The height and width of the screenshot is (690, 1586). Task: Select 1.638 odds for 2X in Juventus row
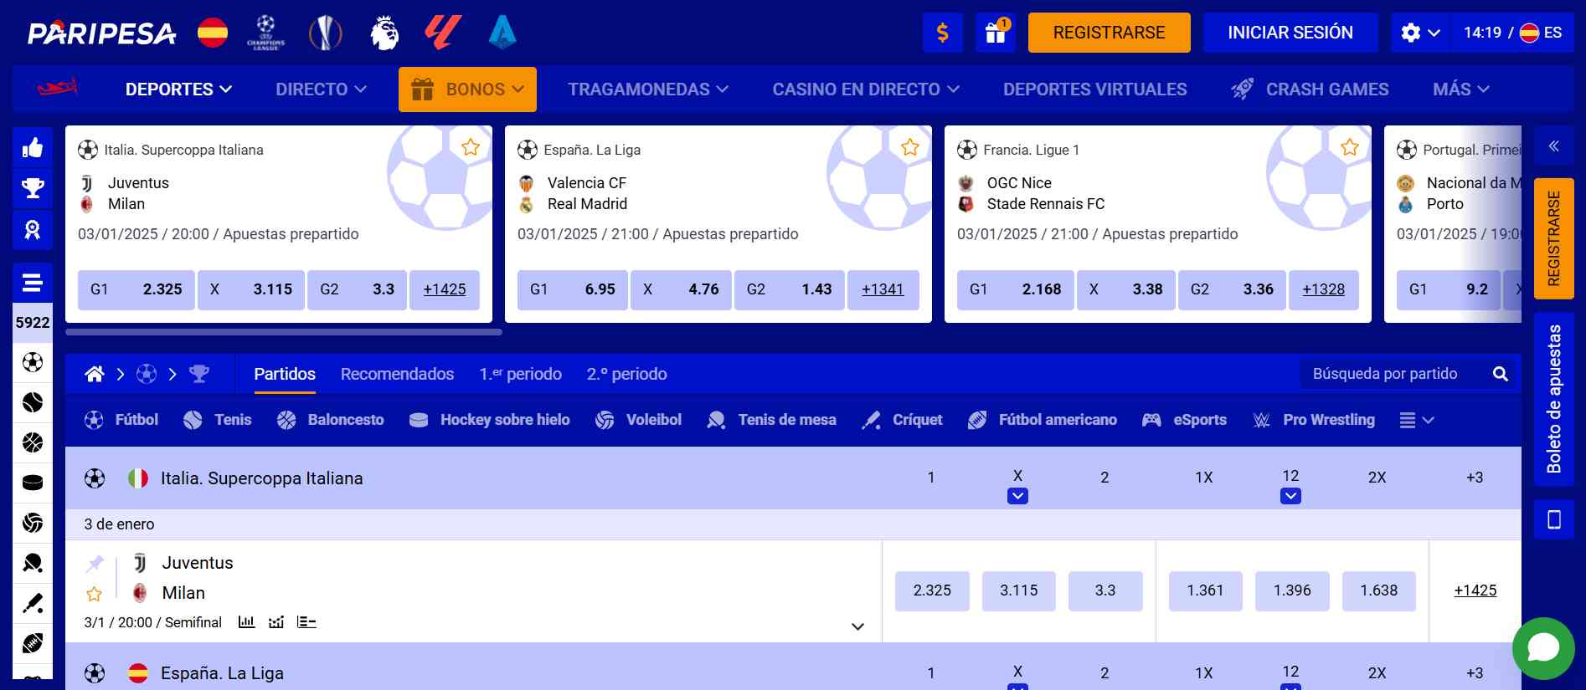[x=1378, y=590]
